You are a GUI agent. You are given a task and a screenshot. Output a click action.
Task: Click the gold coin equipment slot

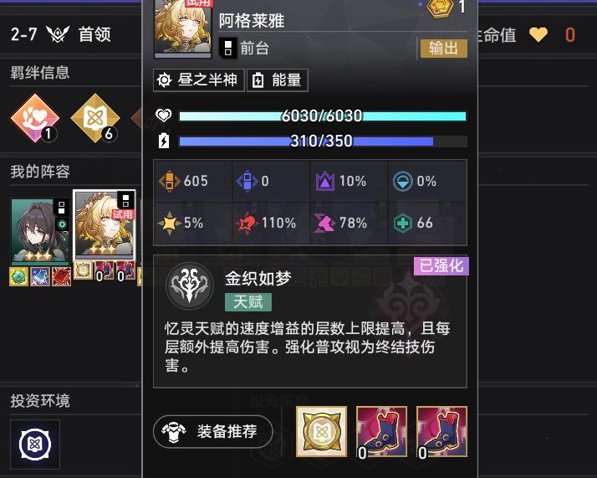321,431
